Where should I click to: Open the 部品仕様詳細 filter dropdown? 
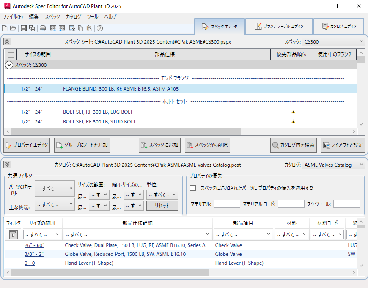point(137,234)
